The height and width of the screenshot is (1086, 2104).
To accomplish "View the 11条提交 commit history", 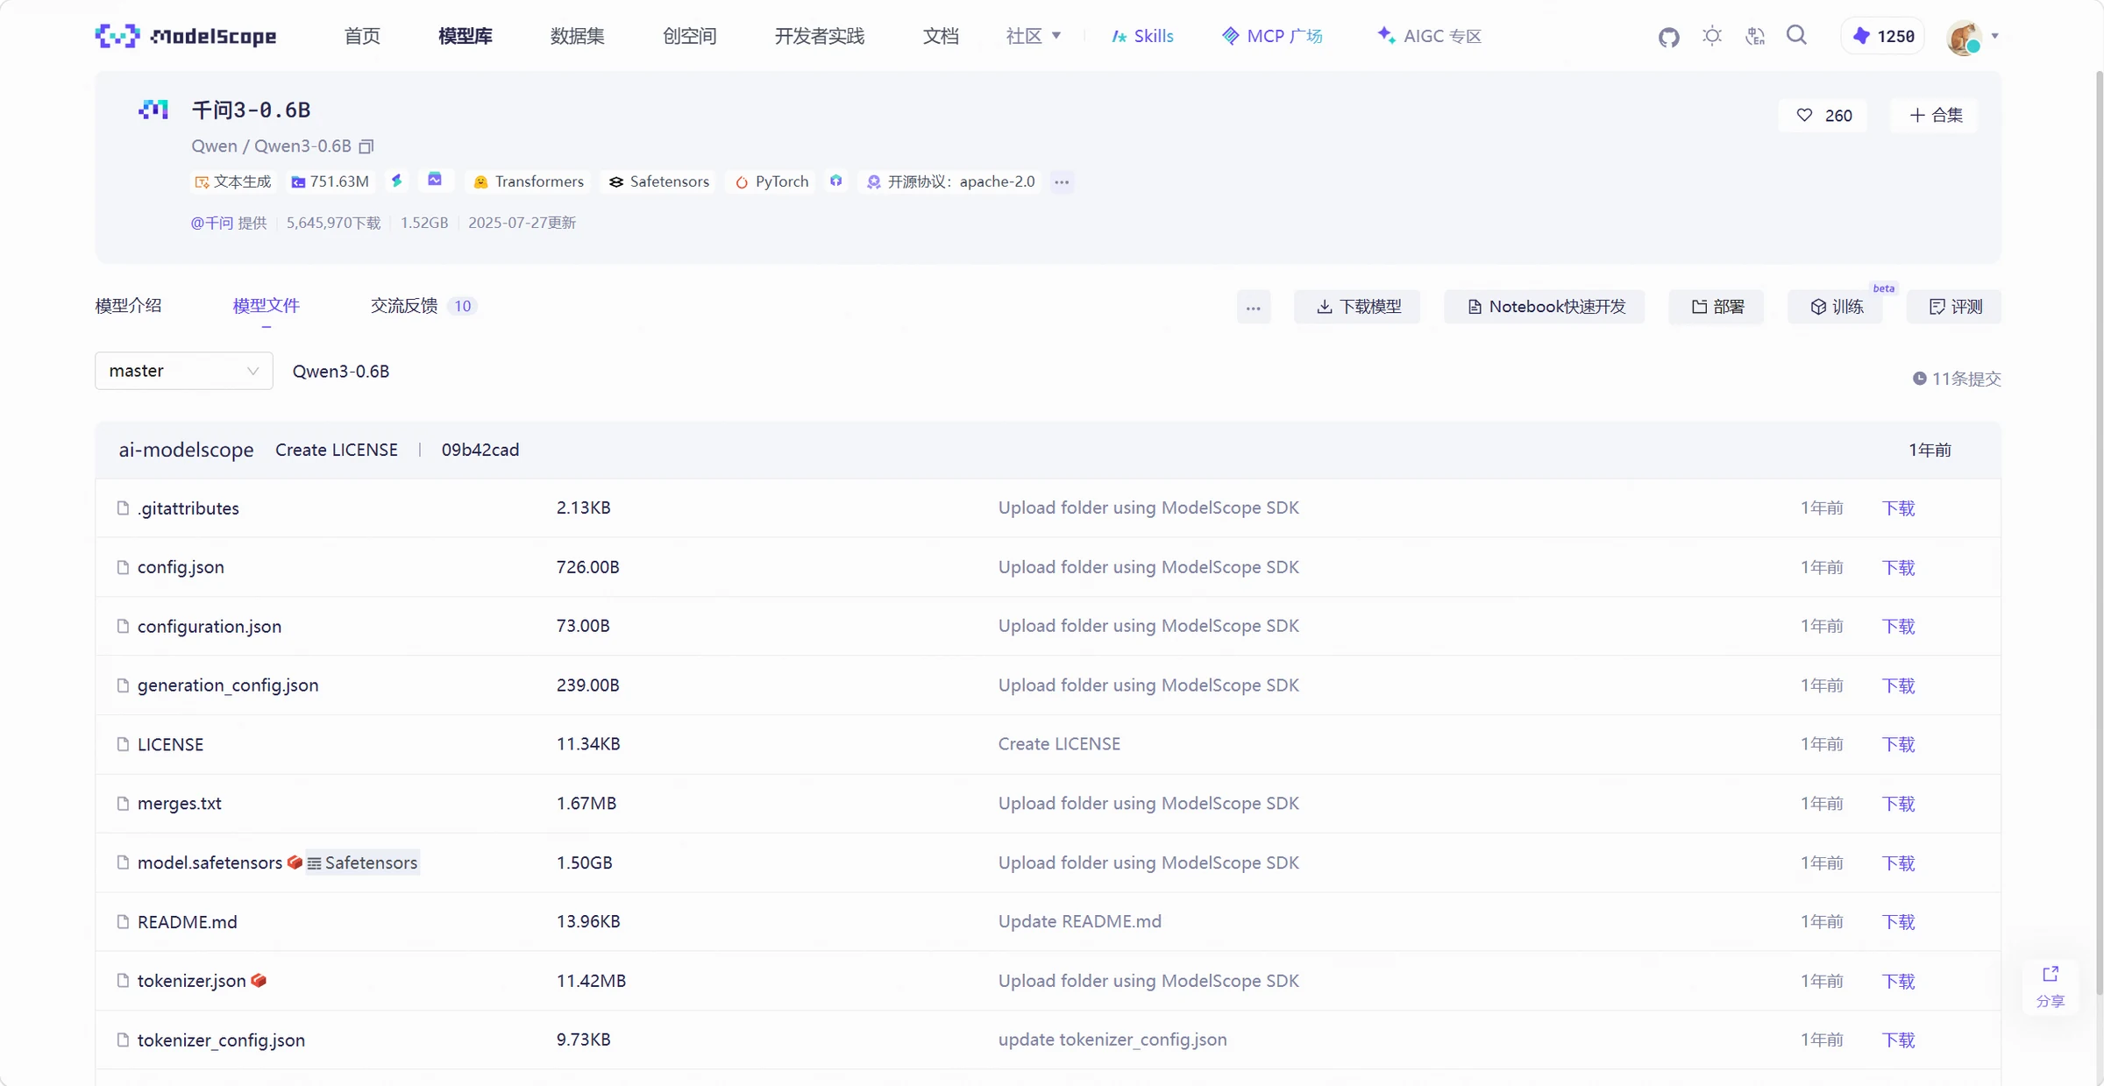I will pyautogui.click(x=1957, y=379).
